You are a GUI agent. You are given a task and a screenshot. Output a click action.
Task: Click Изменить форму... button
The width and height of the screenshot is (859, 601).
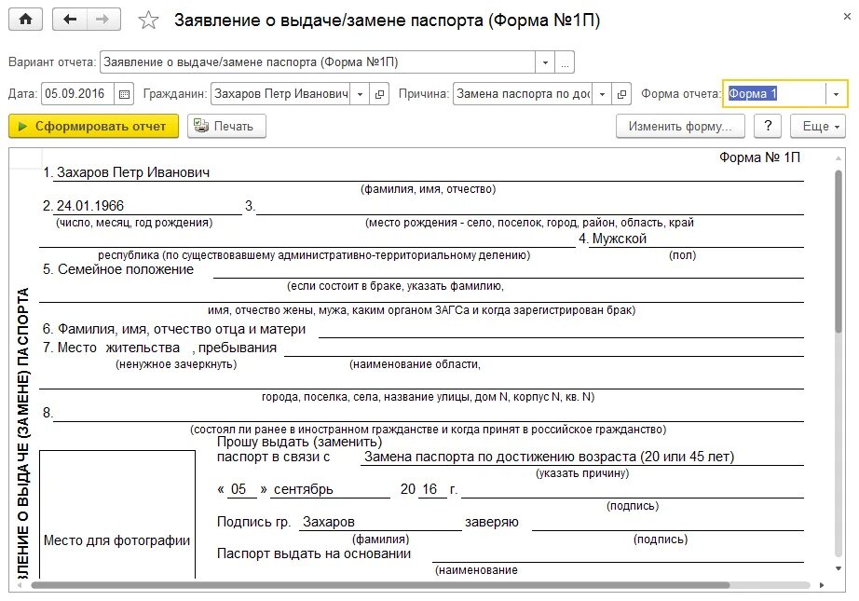(680, 126)
